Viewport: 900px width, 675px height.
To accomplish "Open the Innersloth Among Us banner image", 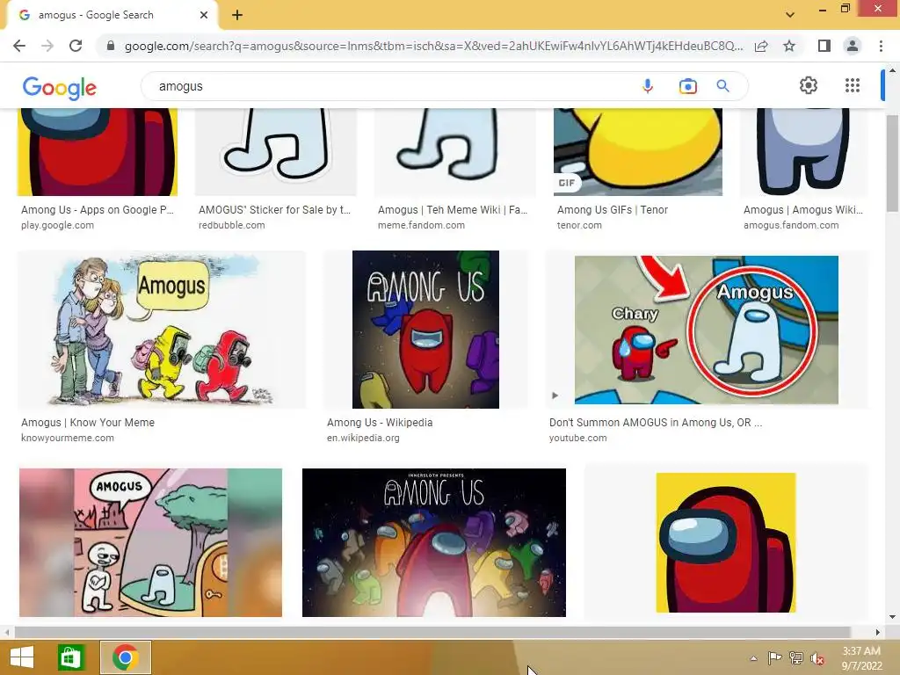I will [x=434, y=542].
